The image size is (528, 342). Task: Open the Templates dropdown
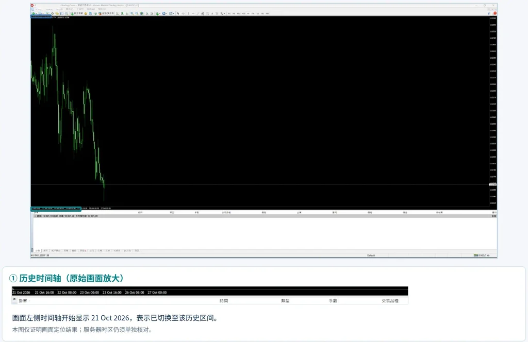coord(171,13)
